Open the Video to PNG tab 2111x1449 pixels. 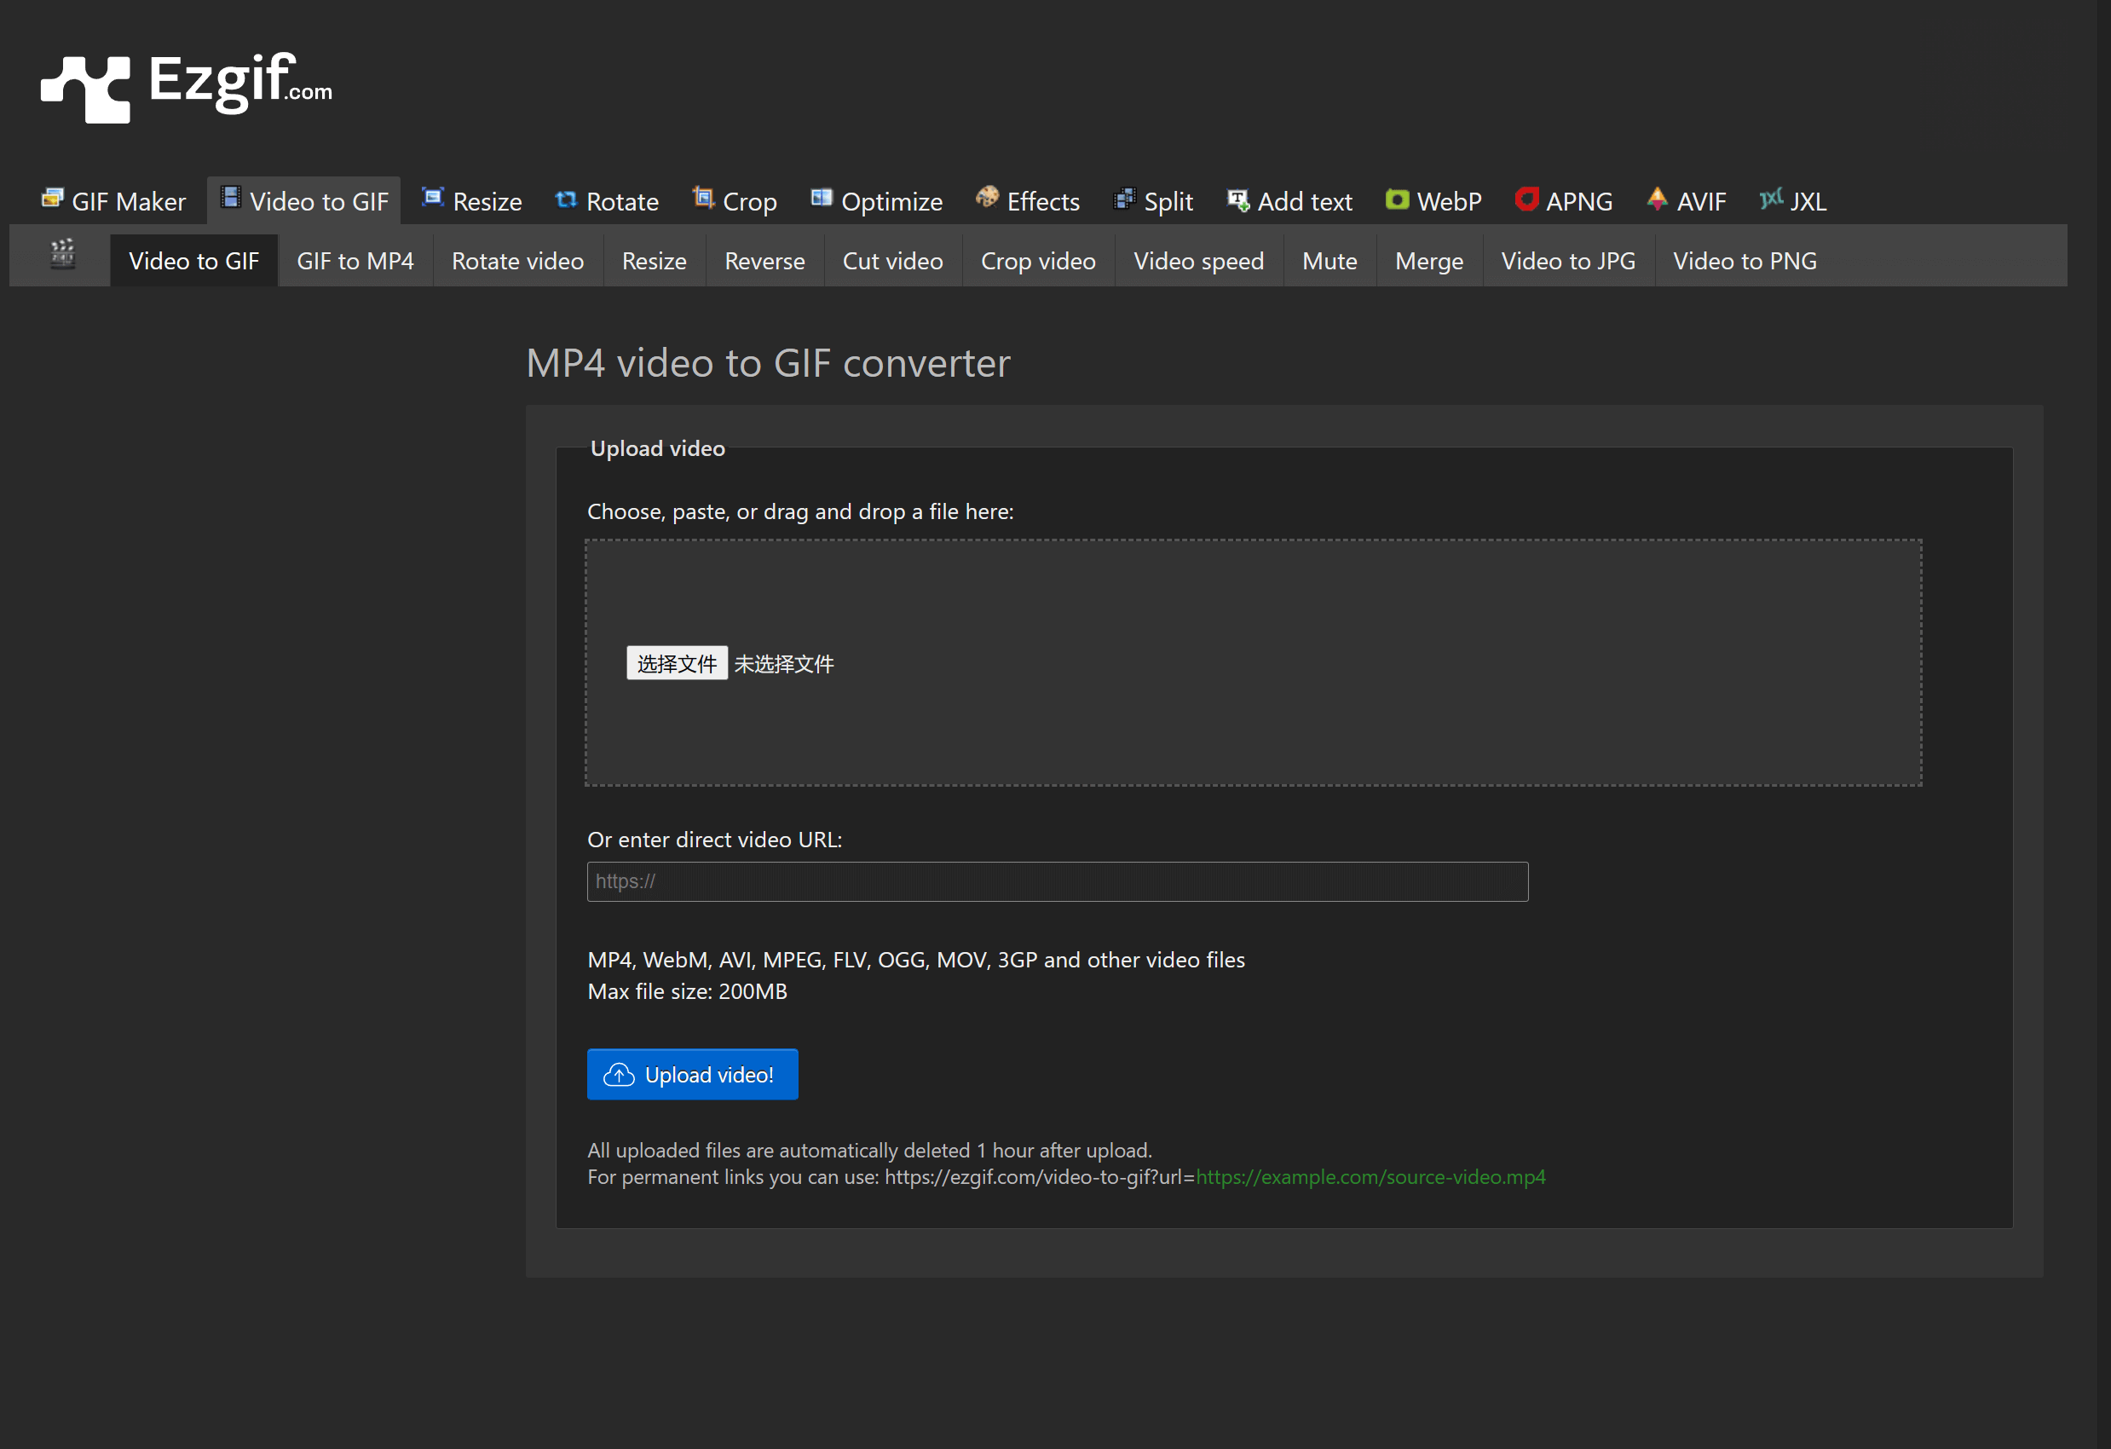tap(1744, 261)
